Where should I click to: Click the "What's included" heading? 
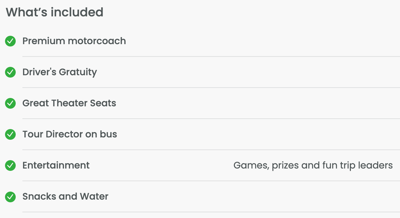(54, 12)
